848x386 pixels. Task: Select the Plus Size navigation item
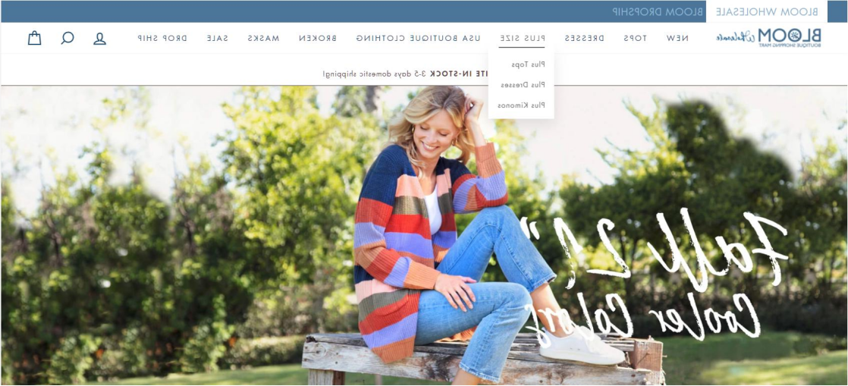click(x=522, y=39)
